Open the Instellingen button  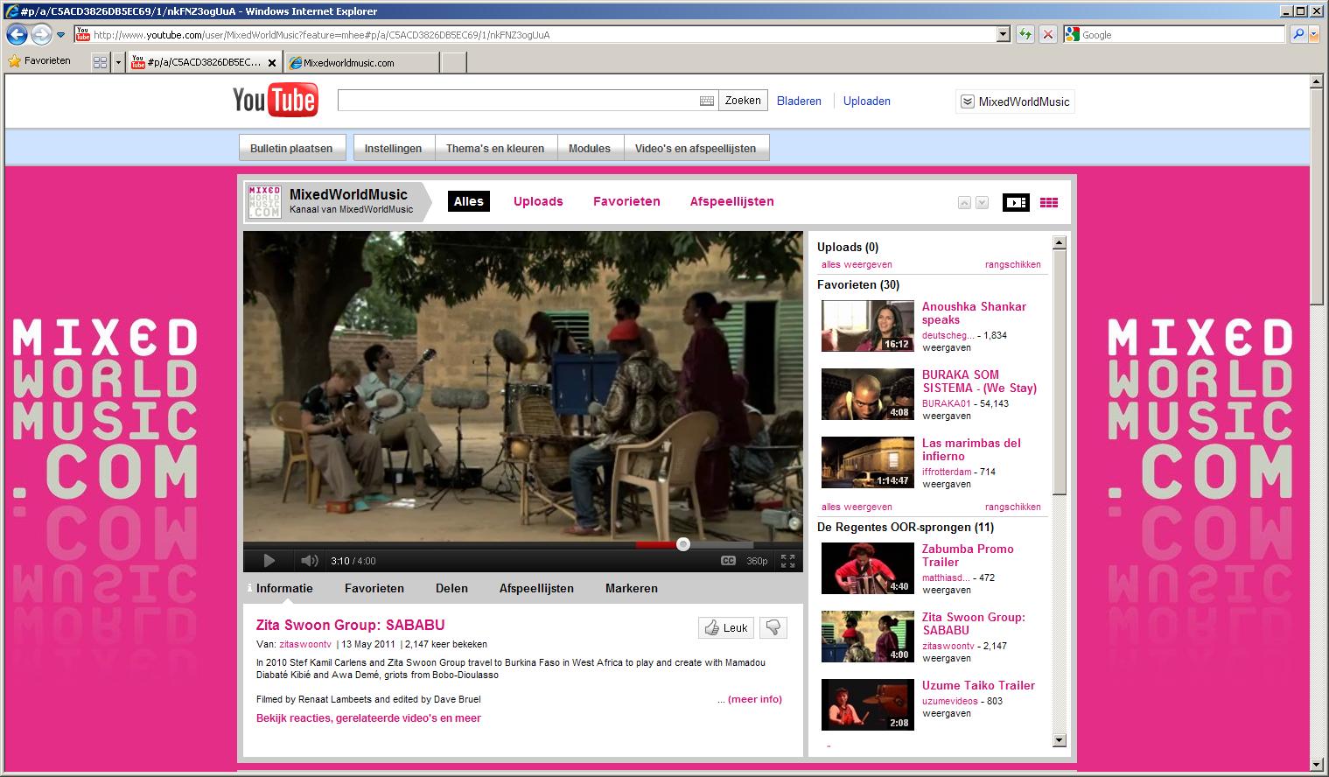pos(393,148)
